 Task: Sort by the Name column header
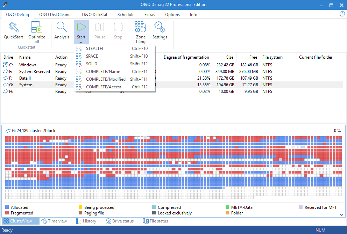click(x=35, y=57)
